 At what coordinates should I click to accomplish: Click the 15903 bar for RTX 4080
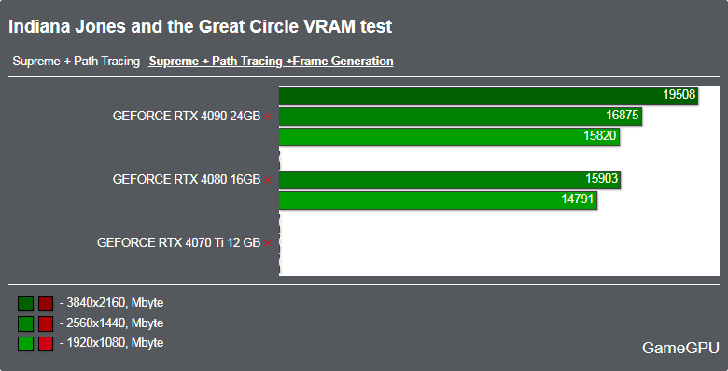pyautogui.click(x=450, y=180)
